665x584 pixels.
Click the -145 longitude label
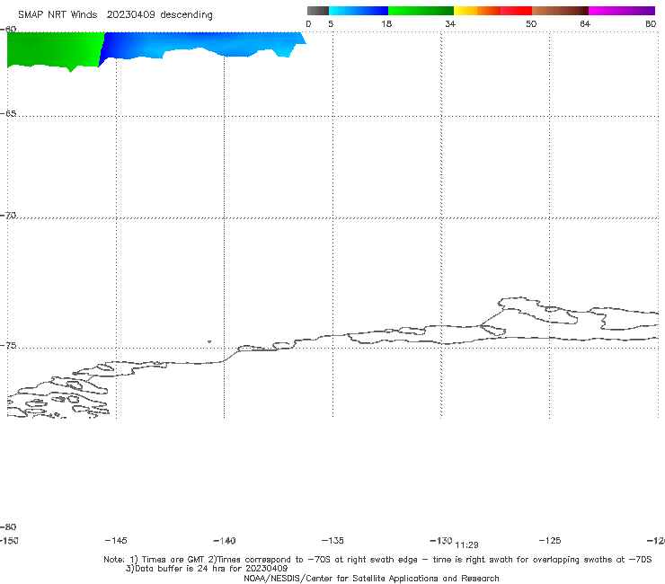(x=116, y=541)
